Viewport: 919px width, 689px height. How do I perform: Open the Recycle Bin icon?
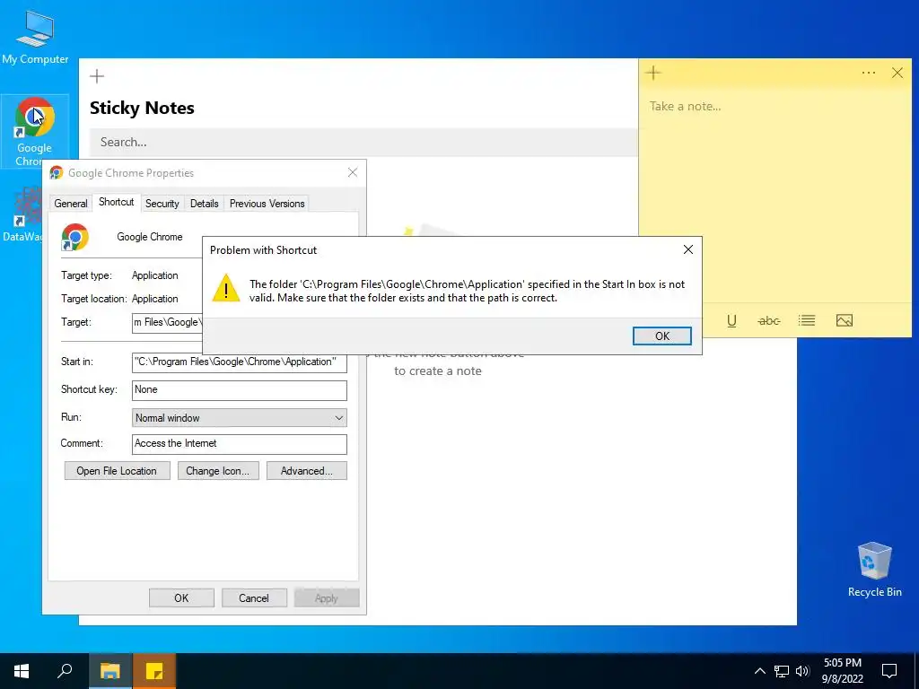[874, 569]
